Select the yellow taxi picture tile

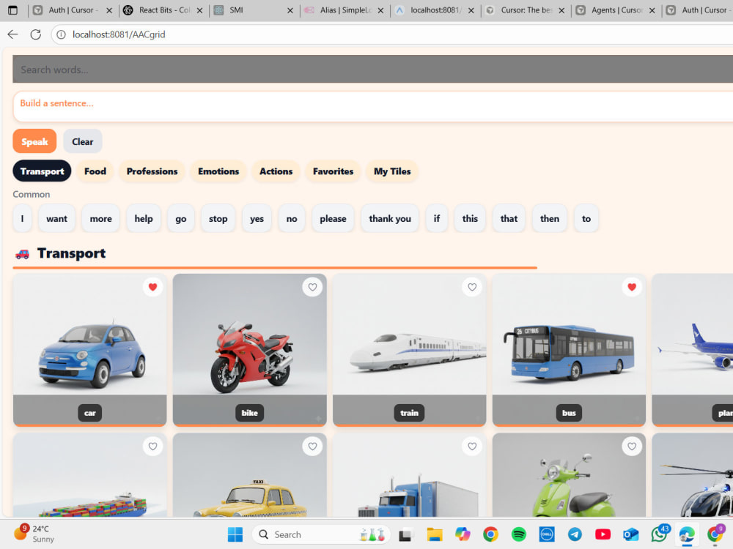pyautogui.click(x=250, y=475)
